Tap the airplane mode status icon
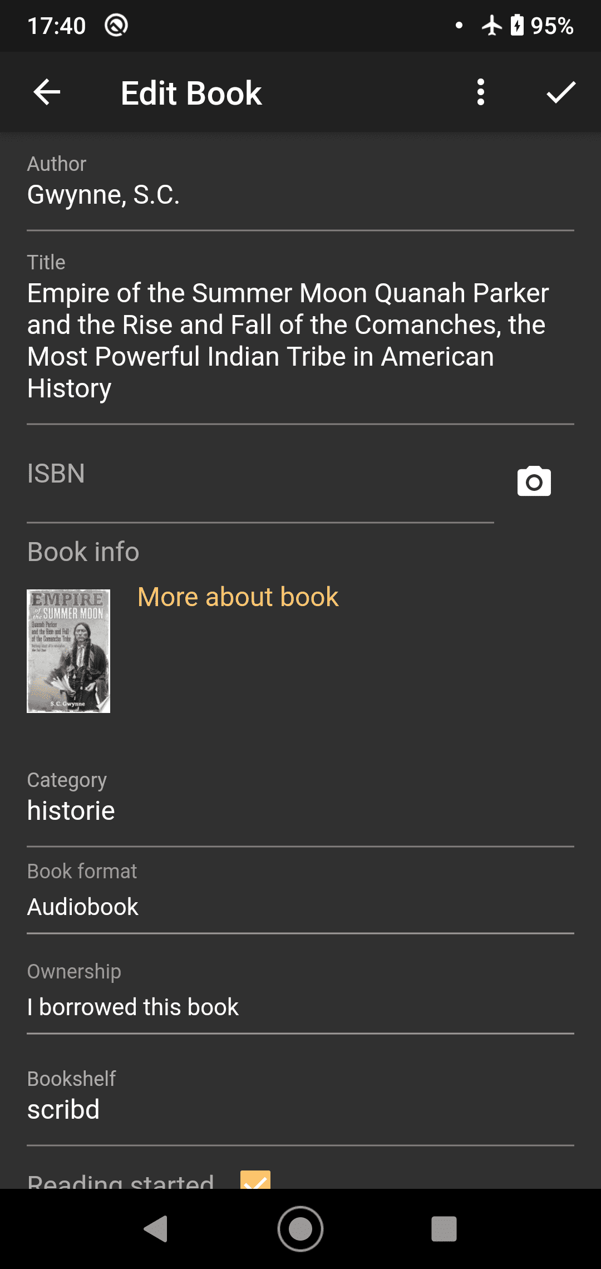The width and height of the screenshot is (601, 1269). [491, 26]
